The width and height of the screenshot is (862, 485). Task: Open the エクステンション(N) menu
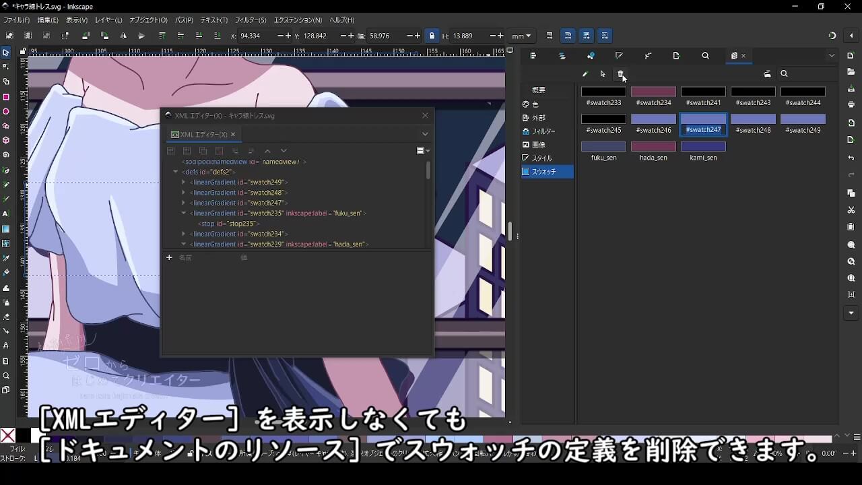(x=298, y=20)
